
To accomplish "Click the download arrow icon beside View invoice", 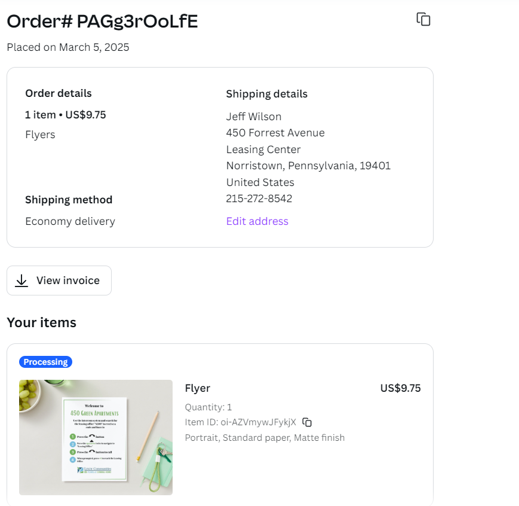I will tap(22, 281).
